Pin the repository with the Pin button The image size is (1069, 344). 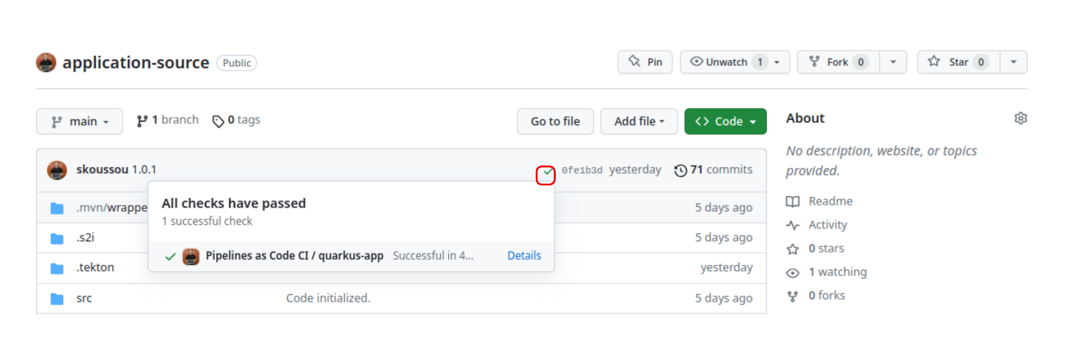[x=645, y=62]
